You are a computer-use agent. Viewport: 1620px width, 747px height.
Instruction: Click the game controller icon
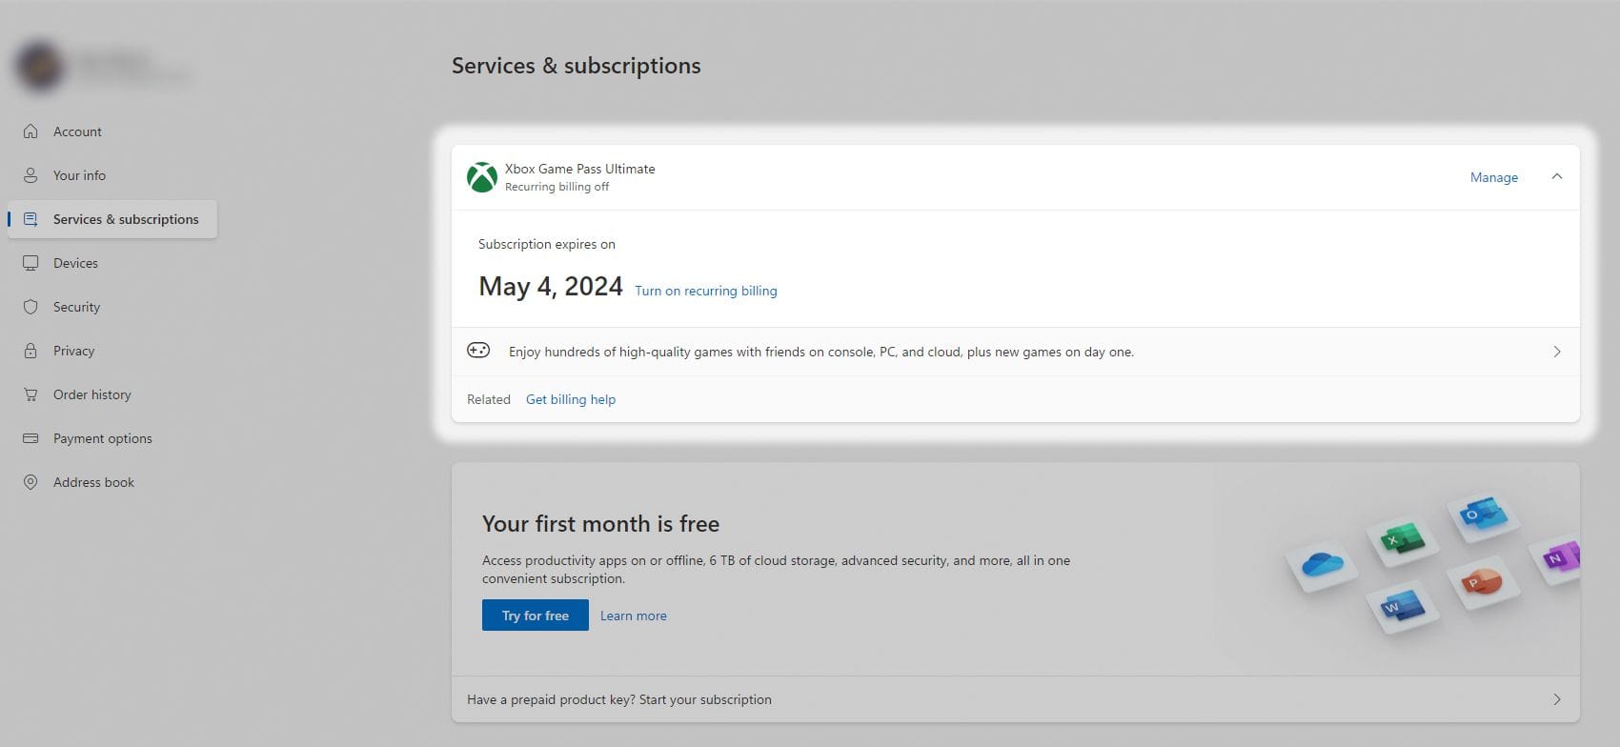[x=478, y=350]
